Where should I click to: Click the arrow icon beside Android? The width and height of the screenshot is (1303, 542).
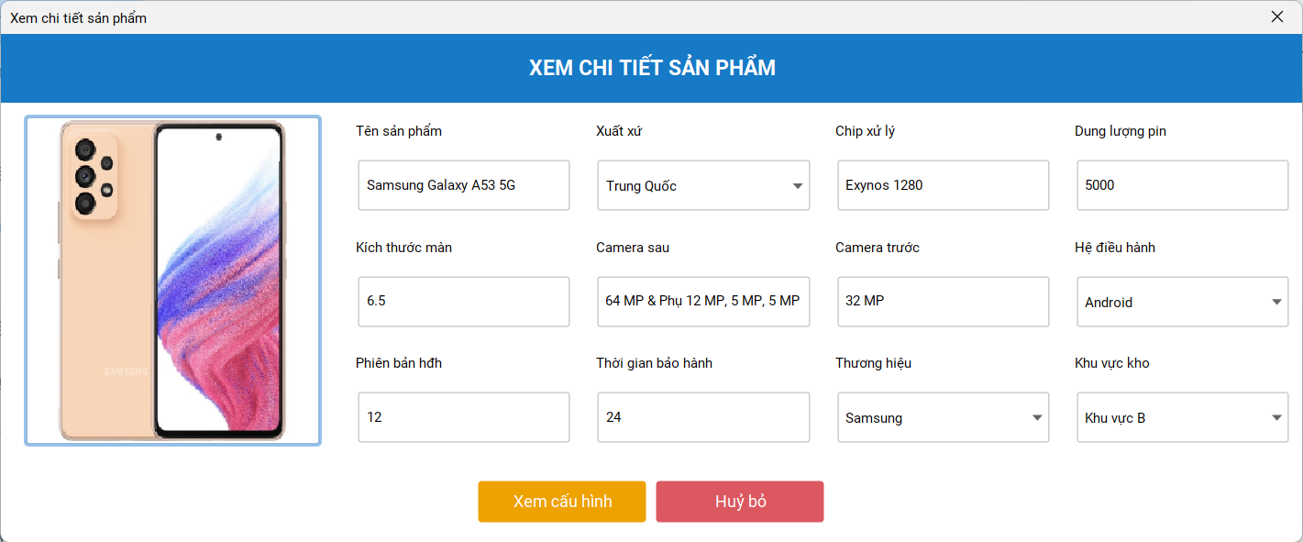[x=1276, y=303]
